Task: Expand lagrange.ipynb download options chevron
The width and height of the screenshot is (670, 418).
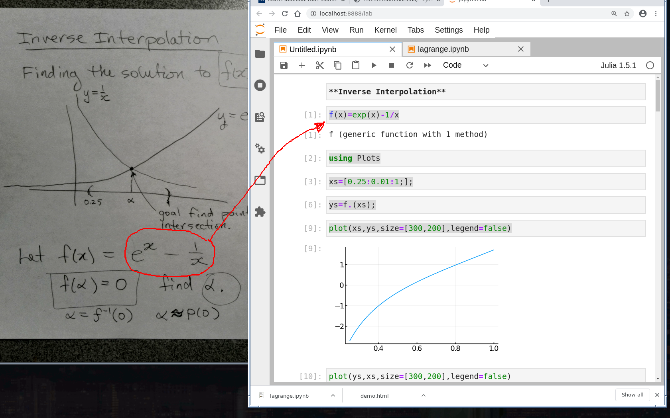Action: [333, 395]
